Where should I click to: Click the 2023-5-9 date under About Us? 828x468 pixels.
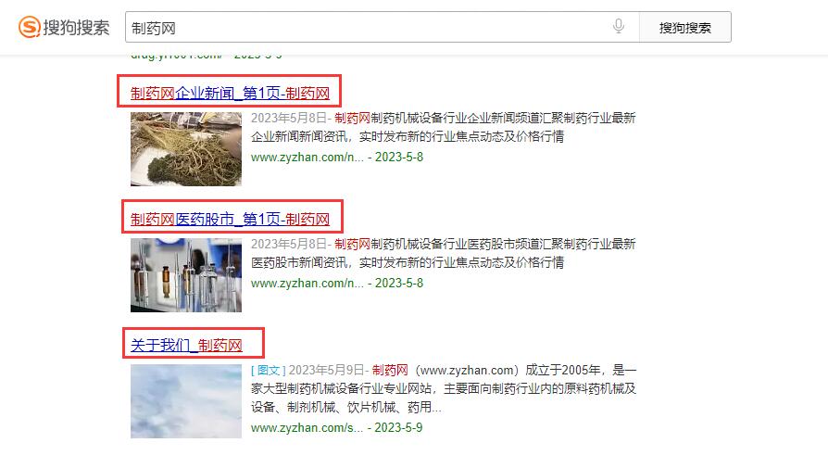398,427
